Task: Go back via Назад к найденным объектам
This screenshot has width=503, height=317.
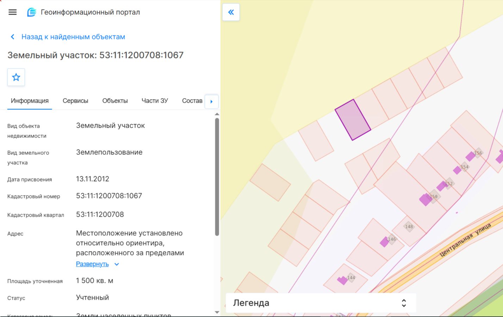Action: click(73, 37)
